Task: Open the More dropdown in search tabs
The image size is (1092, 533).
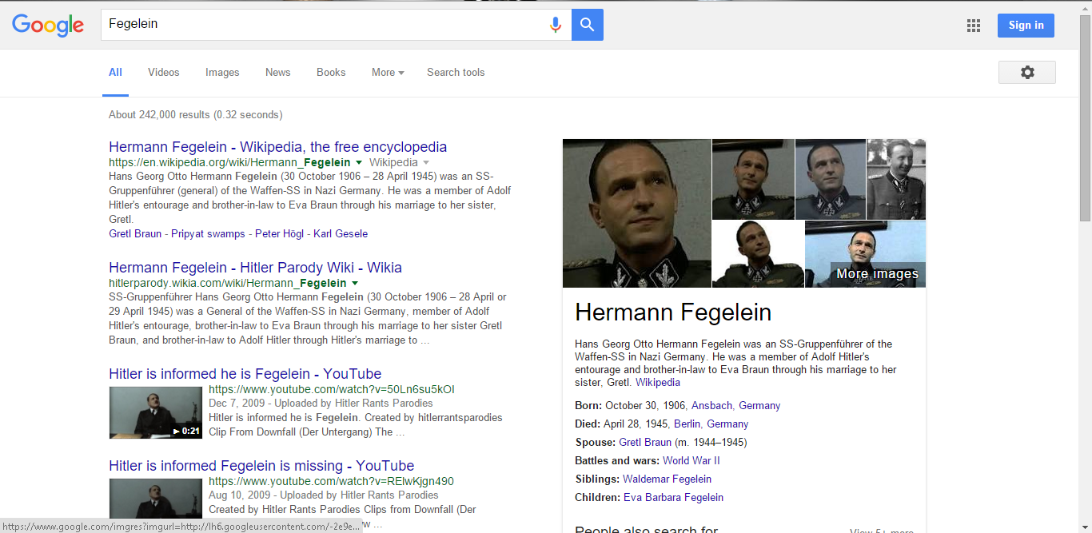Action: click(x=388, y=72)
